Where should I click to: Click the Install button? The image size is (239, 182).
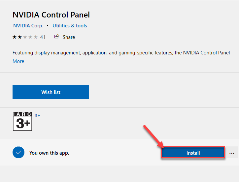tap(193, 153)
